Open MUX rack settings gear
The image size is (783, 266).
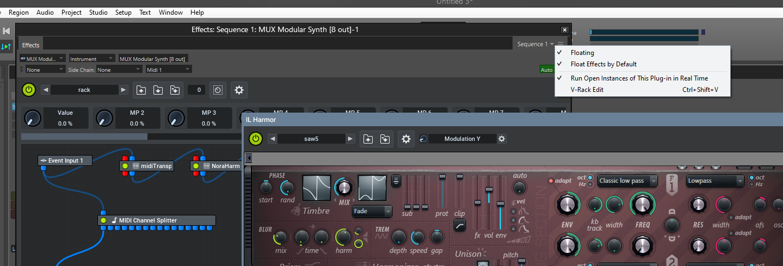[239, 90]
